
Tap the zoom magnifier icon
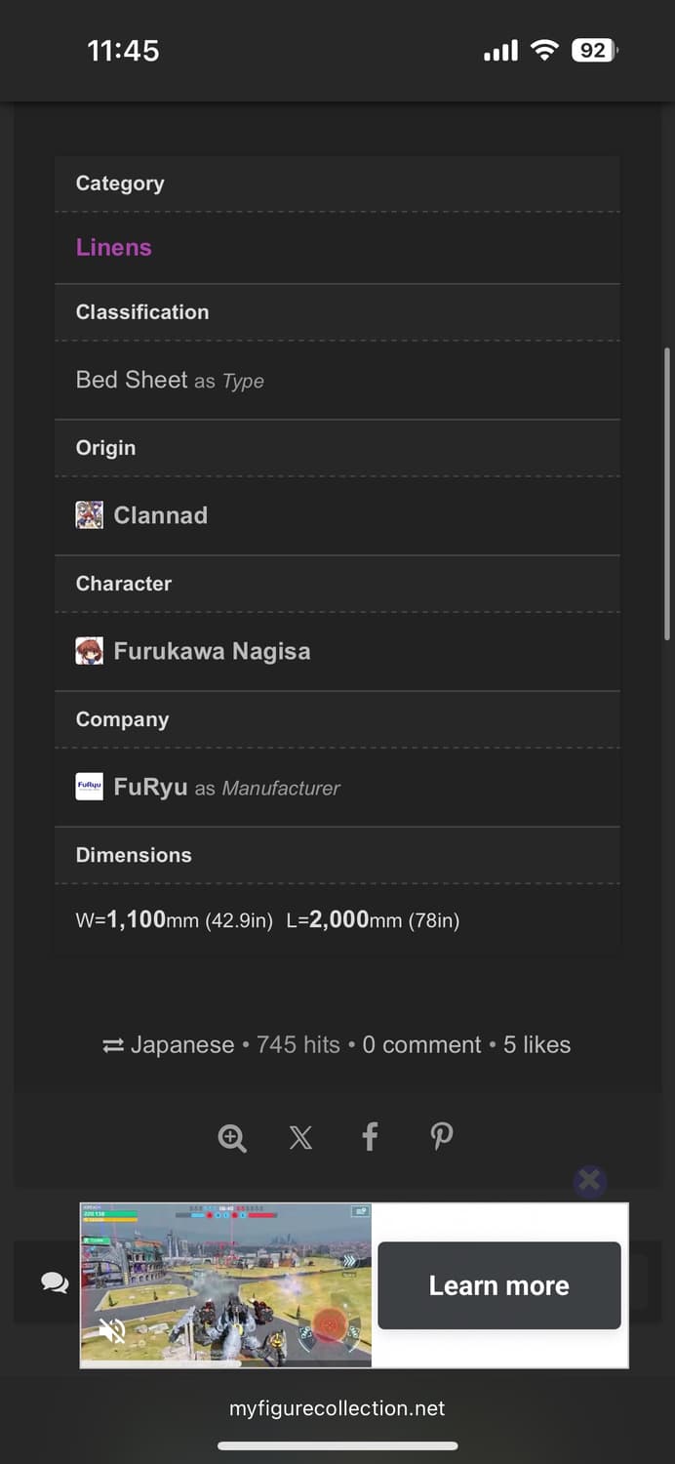(232, 1137)
